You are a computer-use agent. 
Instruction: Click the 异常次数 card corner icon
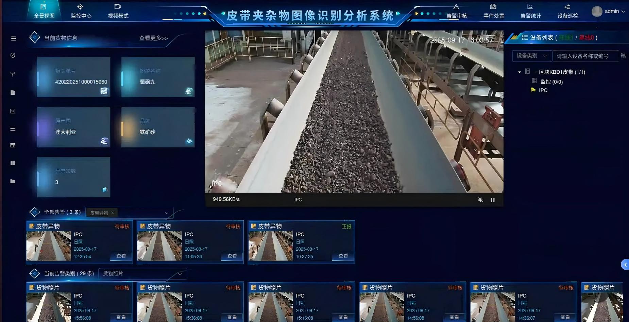coord(105,190)
